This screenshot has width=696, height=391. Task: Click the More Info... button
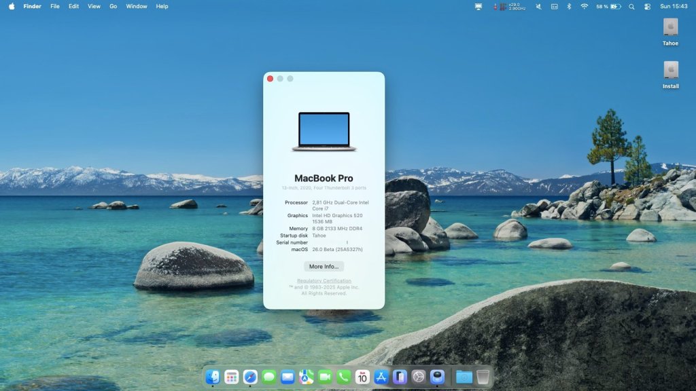[324, 267]
